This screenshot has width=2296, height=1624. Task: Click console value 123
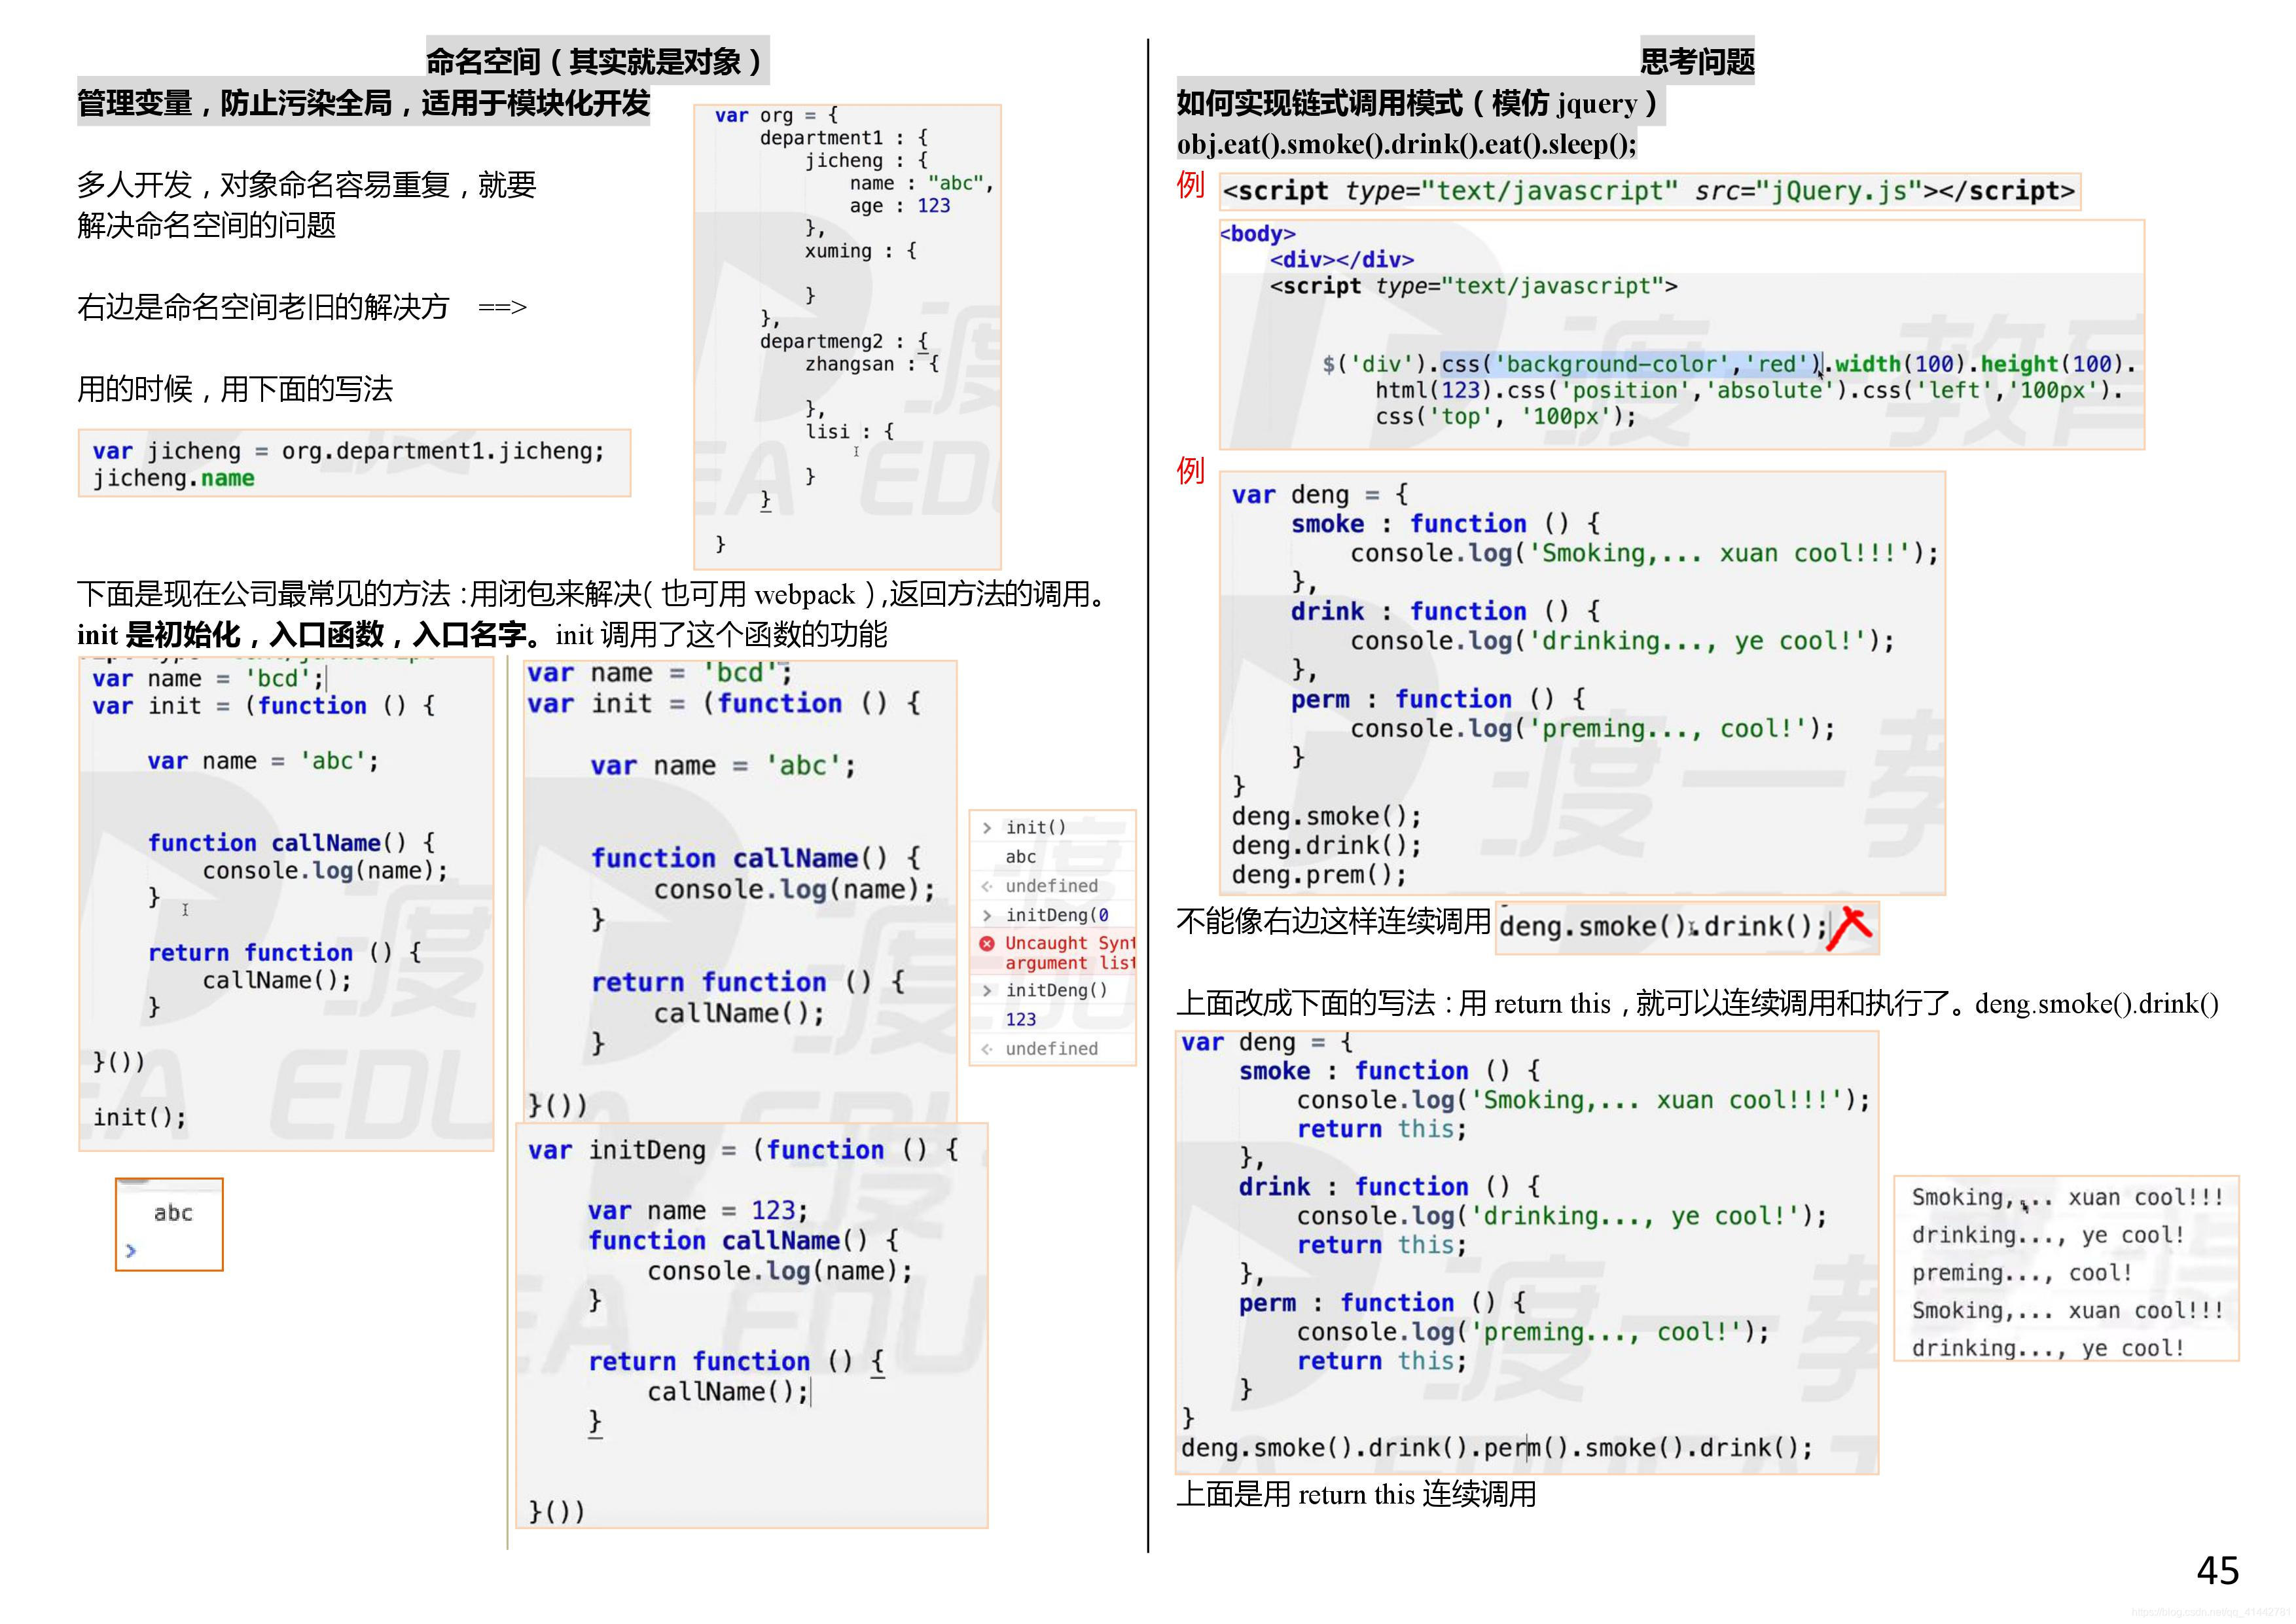(1020, 1020)
